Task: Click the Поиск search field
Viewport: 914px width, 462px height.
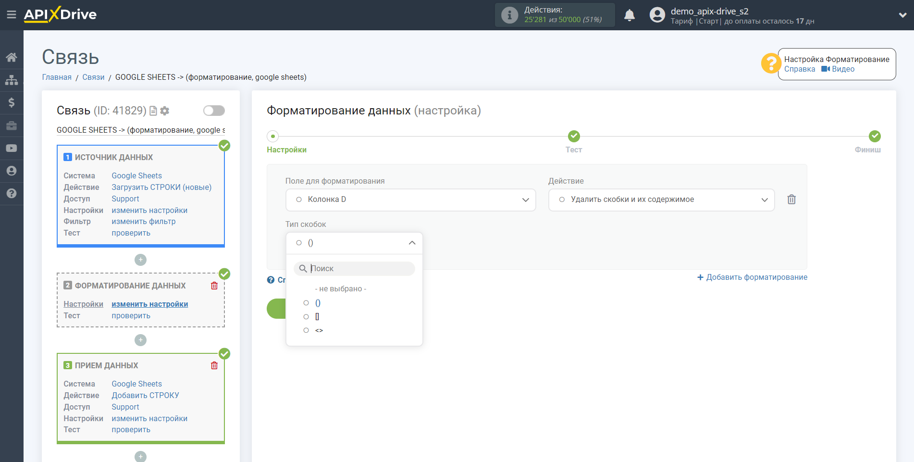Action: coord(354,268)
